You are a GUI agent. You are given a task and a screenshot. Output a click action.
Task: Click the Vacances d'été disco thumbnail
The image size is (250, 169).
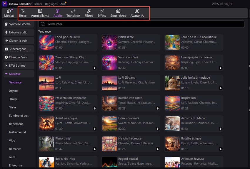pyautogui.click(x=109, y=62)
